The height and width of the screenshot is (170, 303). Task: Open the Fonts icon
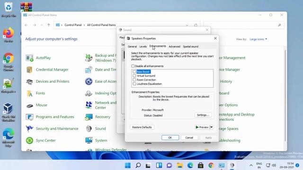(29, 93)
